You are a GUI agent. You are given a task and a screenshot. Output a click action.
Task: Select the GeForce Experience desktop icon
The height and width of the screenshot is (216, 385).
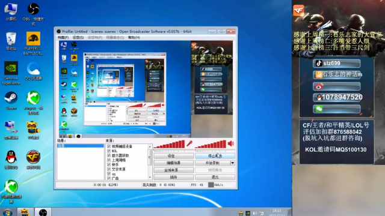tap(11, 73)
